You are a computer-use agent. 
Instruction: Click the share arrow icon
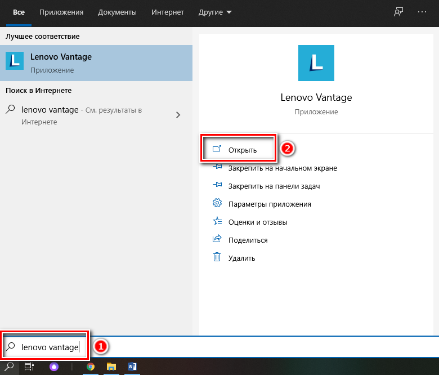[217, 239]
